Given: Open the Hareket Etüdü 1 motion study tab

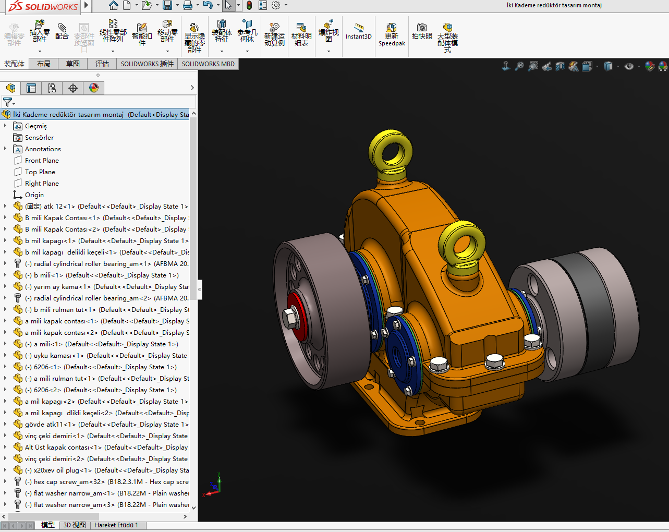Looking at the screenshot, I should pos(116,525).
